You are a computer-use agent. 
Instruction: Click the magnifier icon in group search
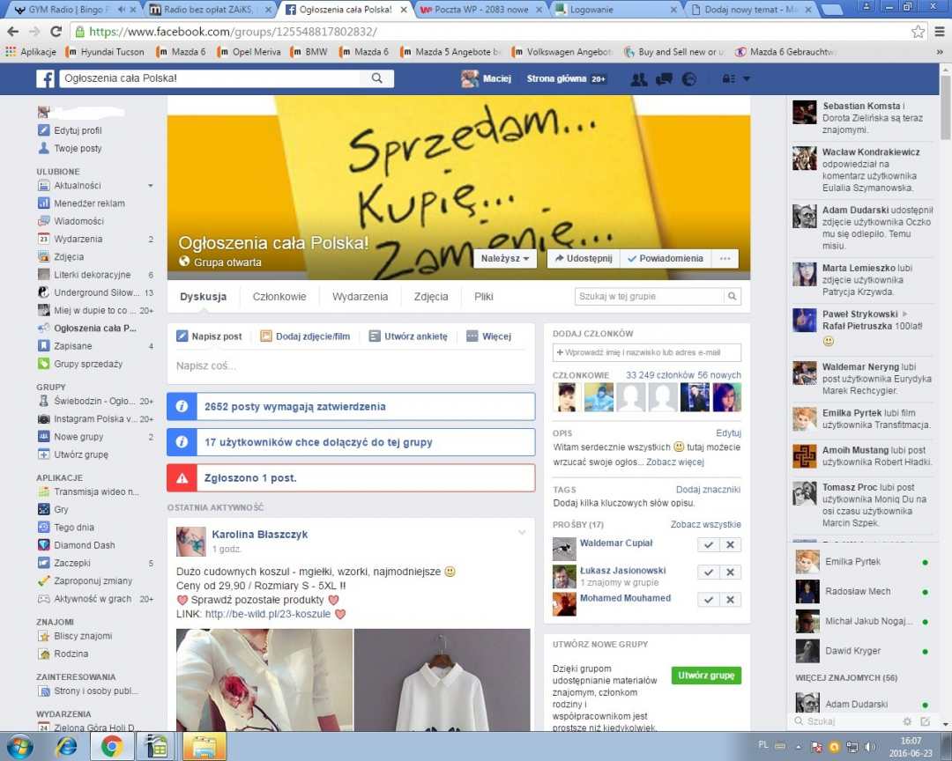[733, 297]
